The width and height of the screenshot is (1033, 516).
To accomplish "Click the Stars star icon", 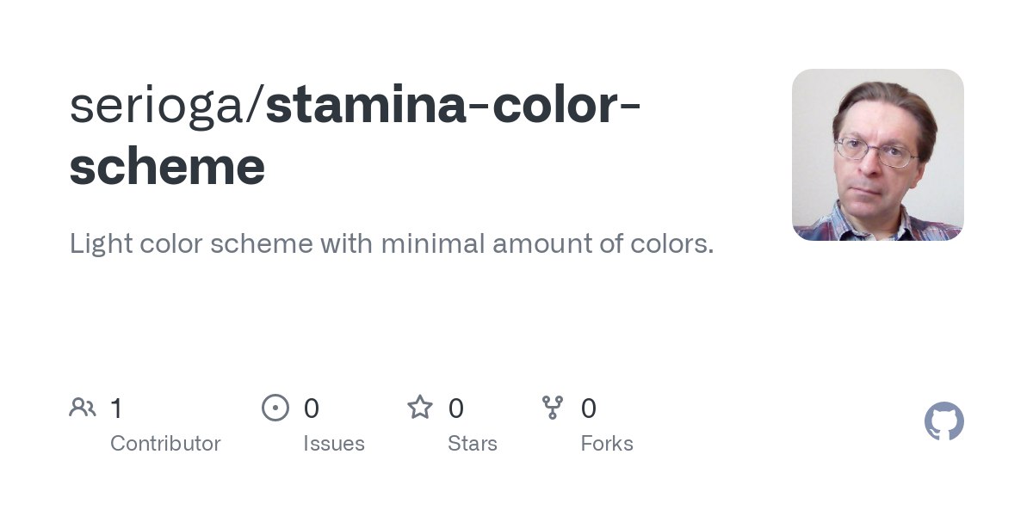I will 420,408.
